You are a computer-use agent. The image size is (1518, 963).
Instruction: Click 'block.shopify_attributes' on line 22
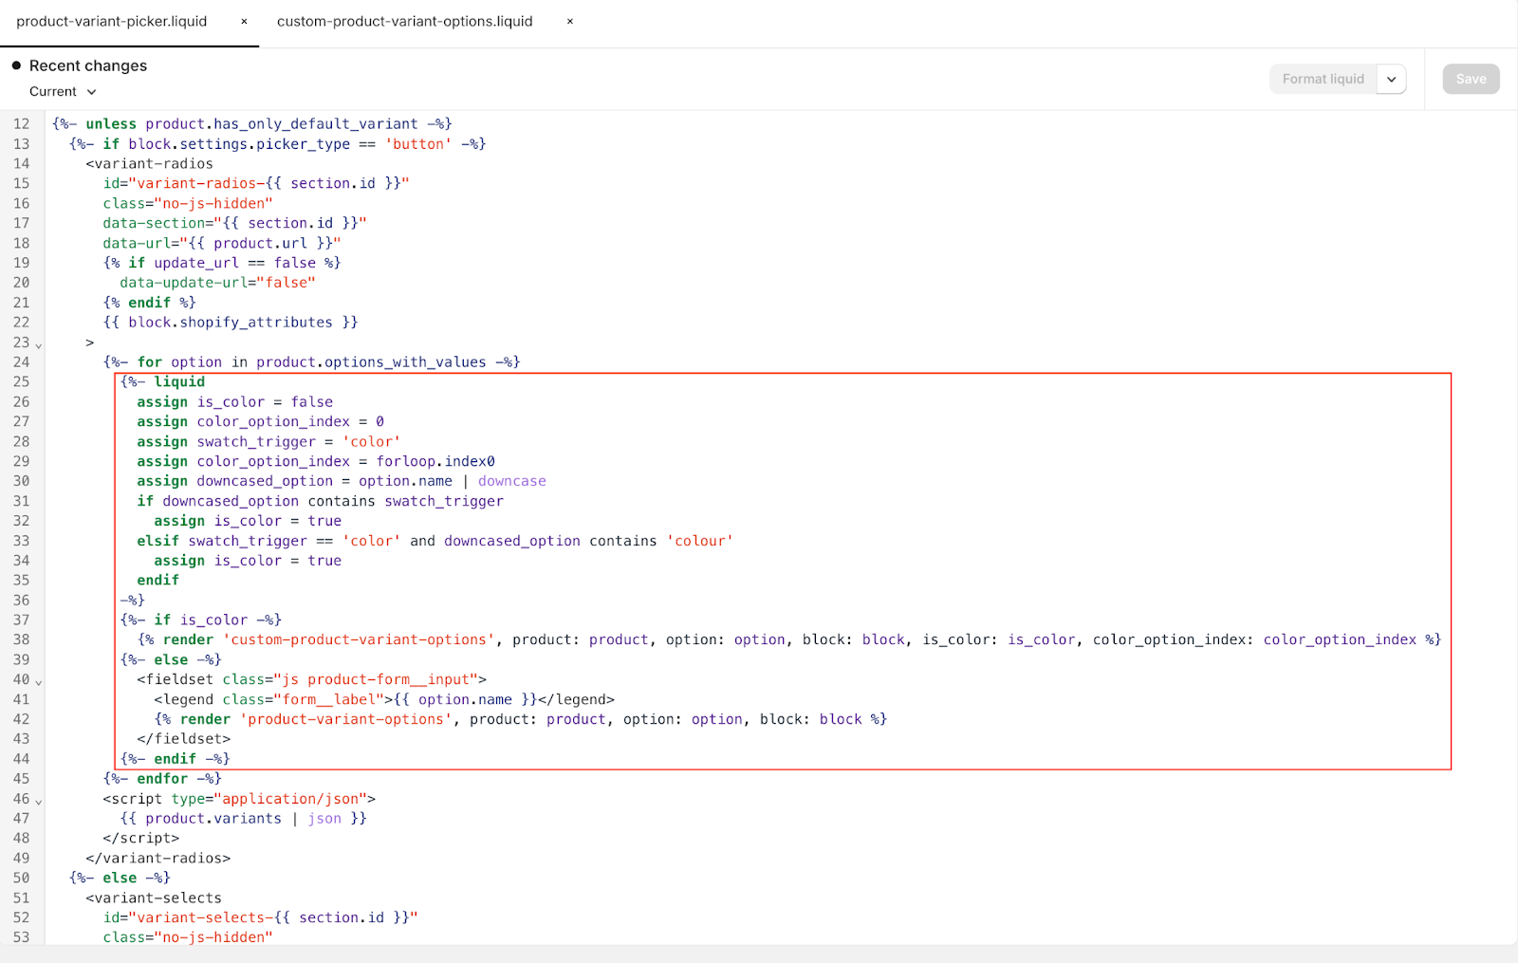[231, 322]
